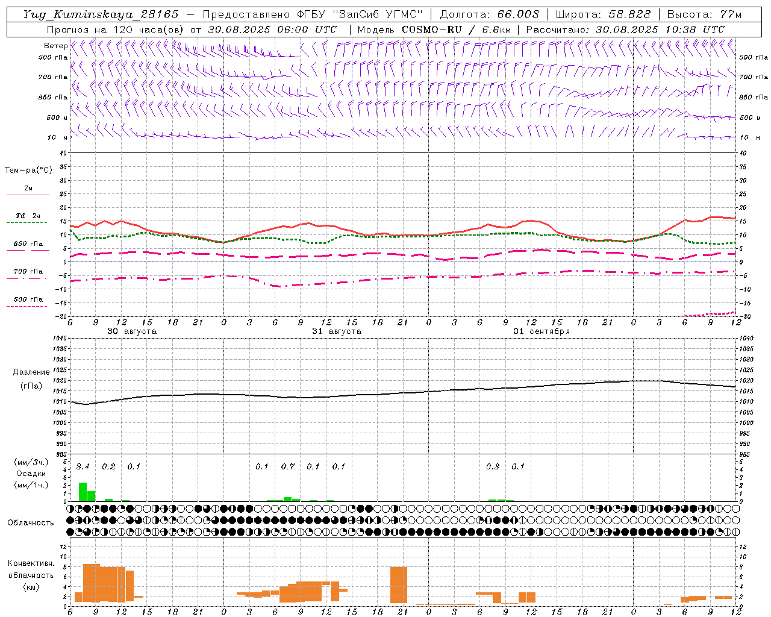Click the 850 гПа temperature legend entry
Viewport: 771px width, 617px height.
tap(28, 244)
